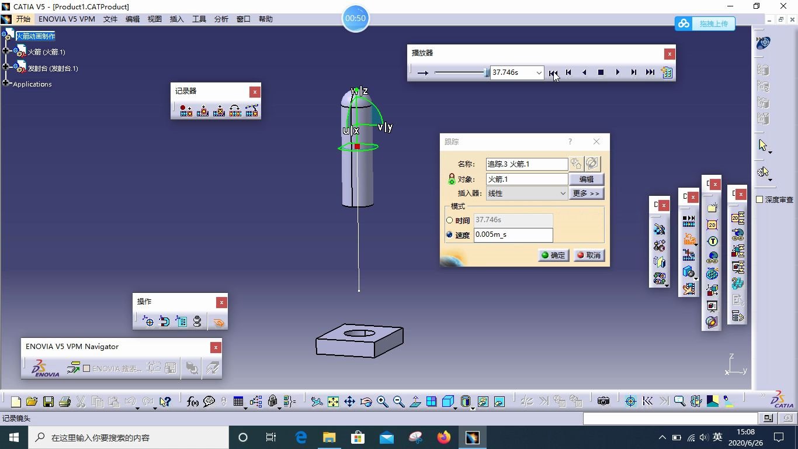Screen dimensions: 798x449
Task: Click the Multi-view quad icon in bottom toolbar
Action: tap(432, 402)
